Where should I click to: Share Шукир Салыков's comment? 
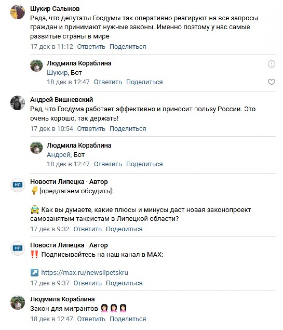(128, 46)
